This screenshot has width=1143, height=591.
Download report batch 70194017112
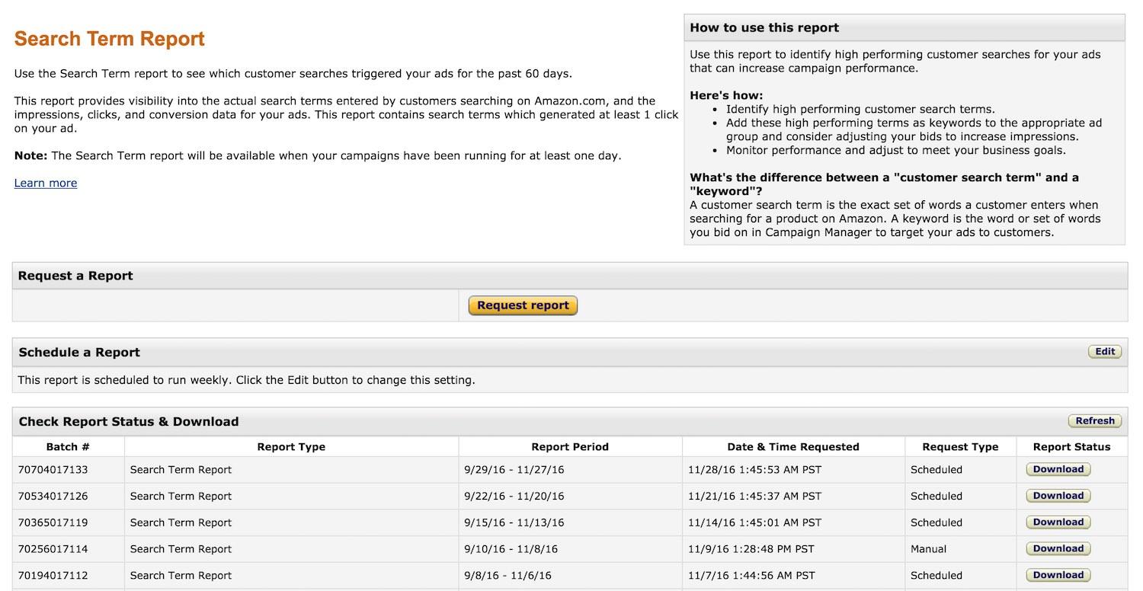click(1058, 575)
